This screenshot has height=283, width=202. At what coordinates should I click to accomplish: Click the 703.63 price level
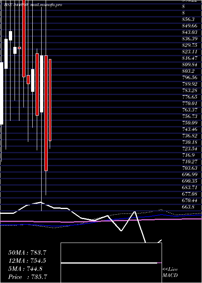coord(189,168)
